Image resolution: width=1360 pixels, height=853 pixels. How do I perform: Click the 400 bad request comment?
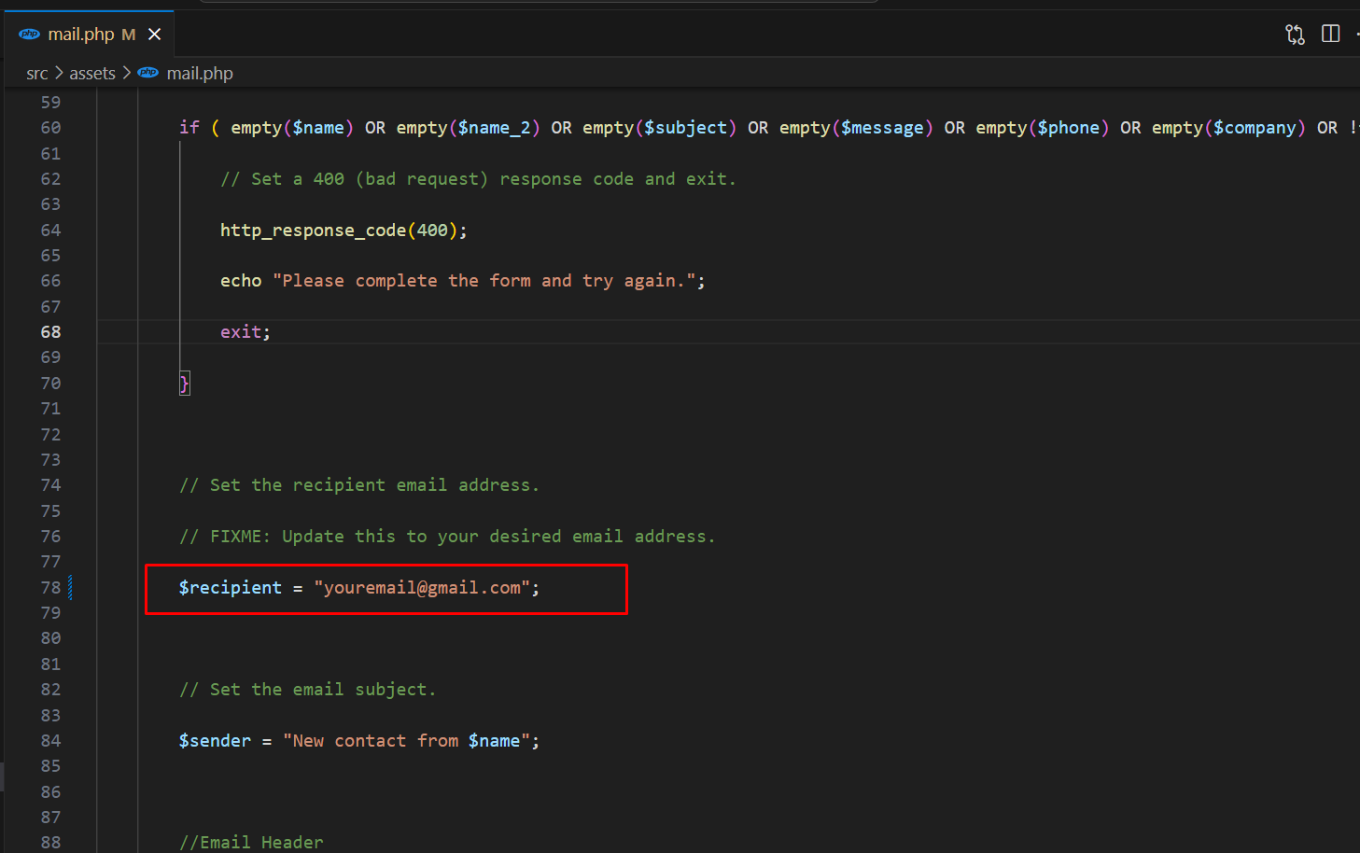tap(478, 179)
